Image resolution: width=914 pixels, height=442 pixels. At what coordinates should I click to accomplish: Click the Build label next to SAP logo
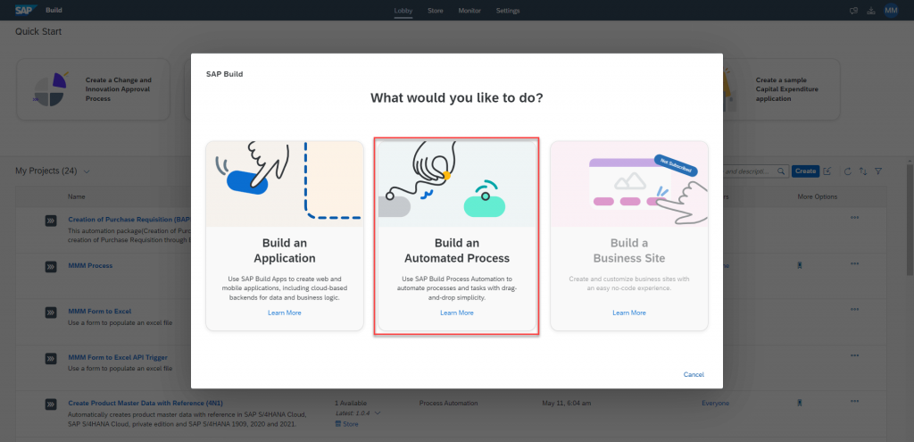tap(54, 11)
